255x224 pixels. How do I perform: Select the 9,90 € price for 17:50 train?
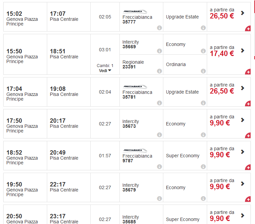tap(220, 123)
